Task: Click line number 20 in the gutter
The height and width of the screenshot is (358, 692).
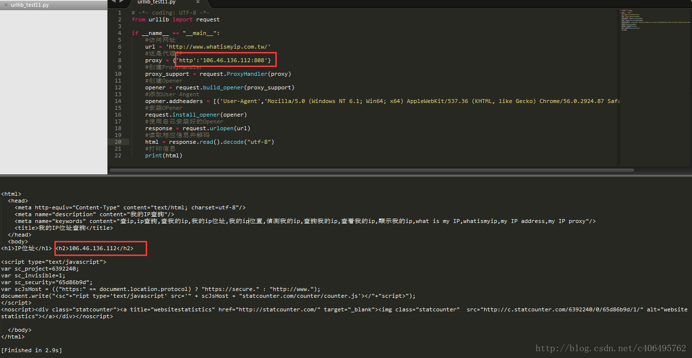Action: click(118, 142)
